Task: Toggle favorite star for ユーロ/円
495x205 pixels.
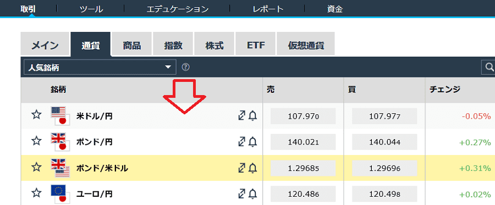Action: point(36,193)
